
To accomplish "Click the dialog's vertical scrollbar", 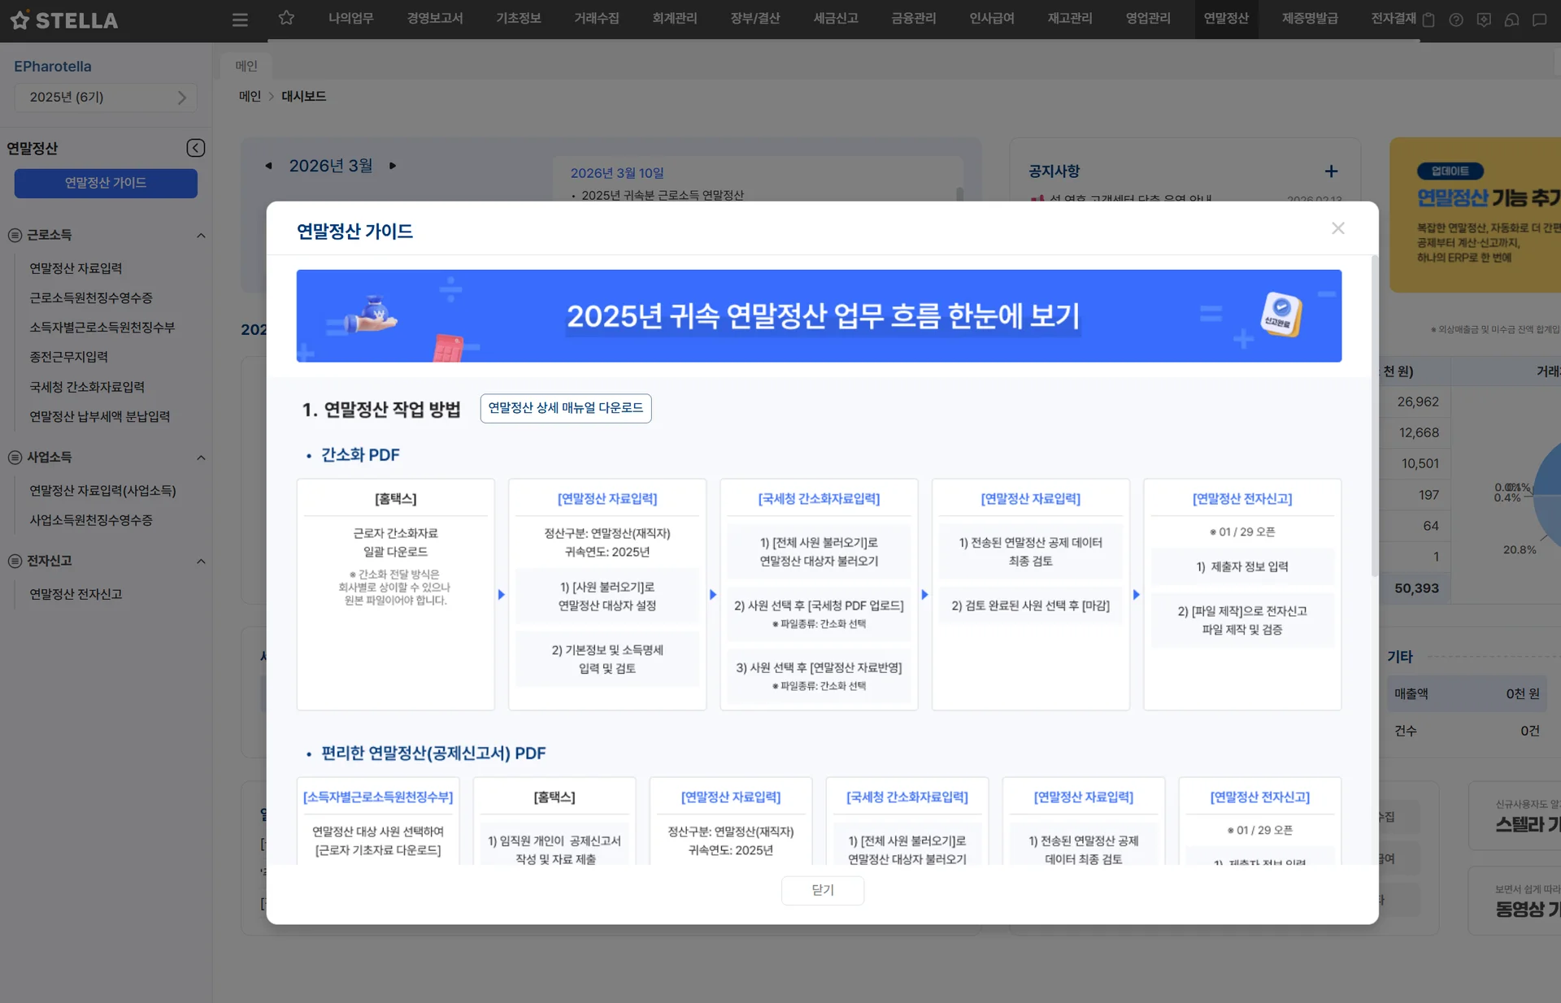I will pyautogui.click(x=1374, y=415).
